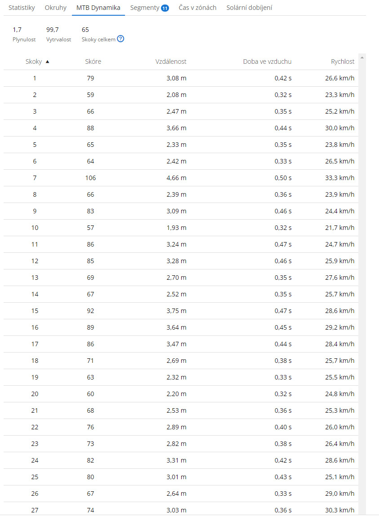
Task: Toggle the sort arrow next to Skoky
Action: point(48,62)
